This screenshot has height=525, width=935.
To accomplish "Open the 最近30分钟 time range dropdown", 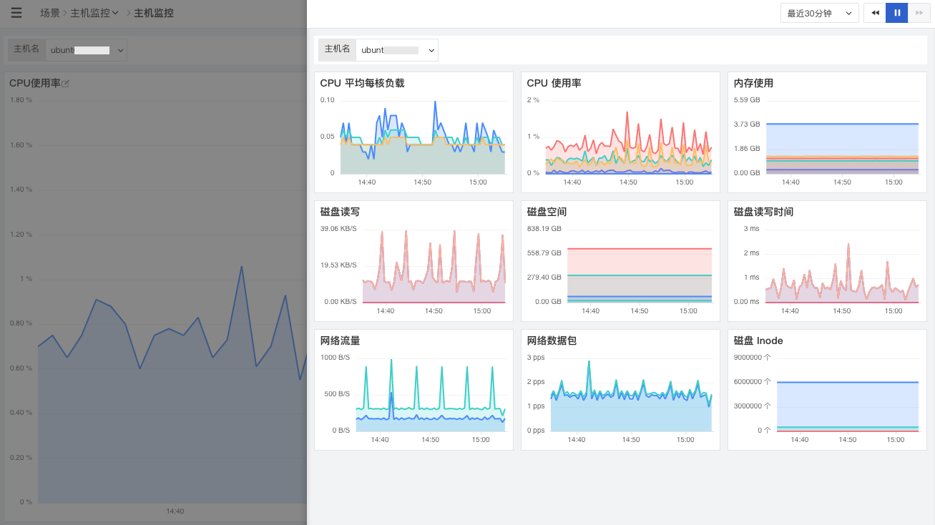I will pos(820,13).
